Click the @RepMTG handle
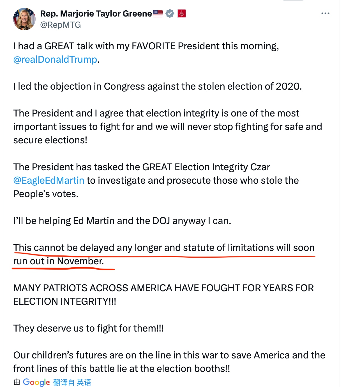The width and height of the screenshot is (346, 387). coord(60,25)
